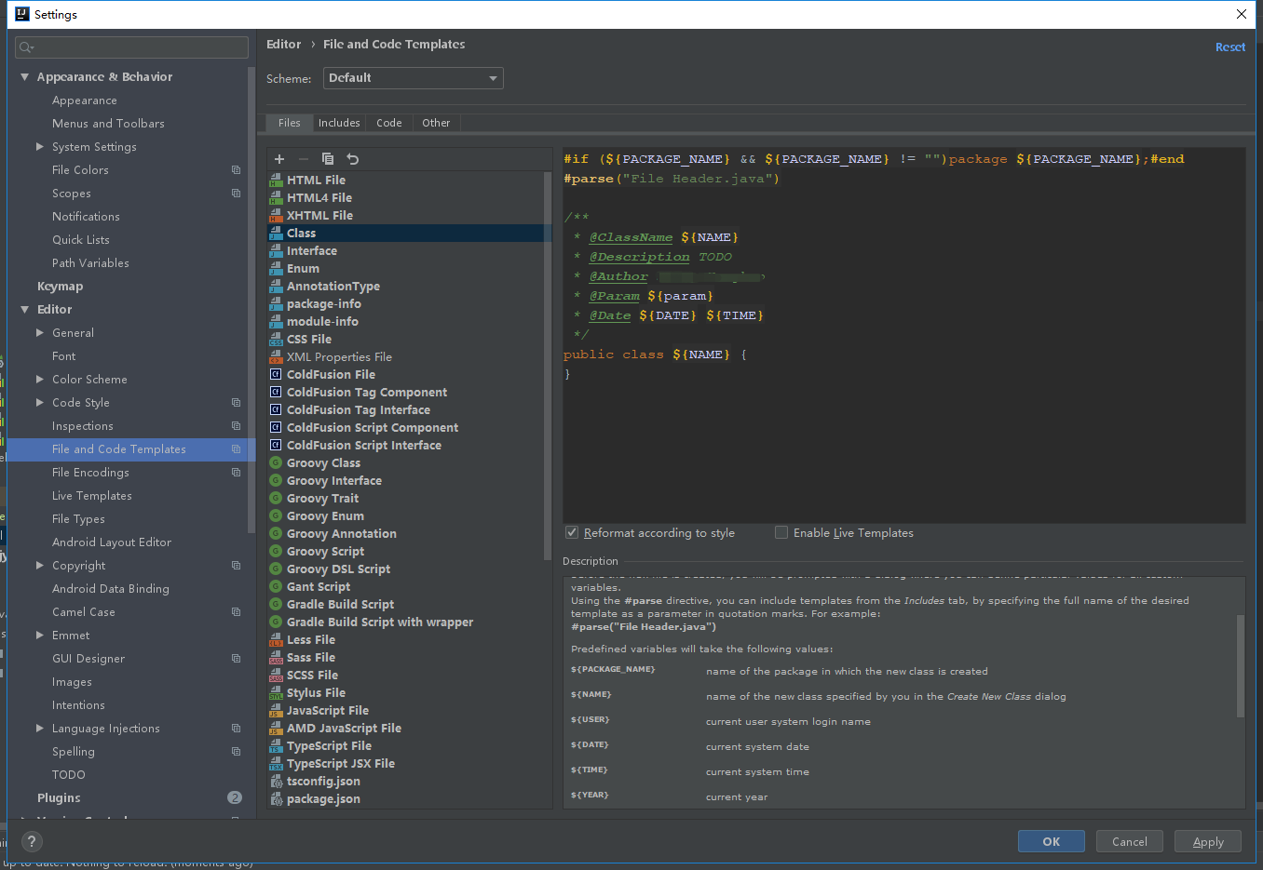Copy the selected template using the copy icon

pos(328,159)
